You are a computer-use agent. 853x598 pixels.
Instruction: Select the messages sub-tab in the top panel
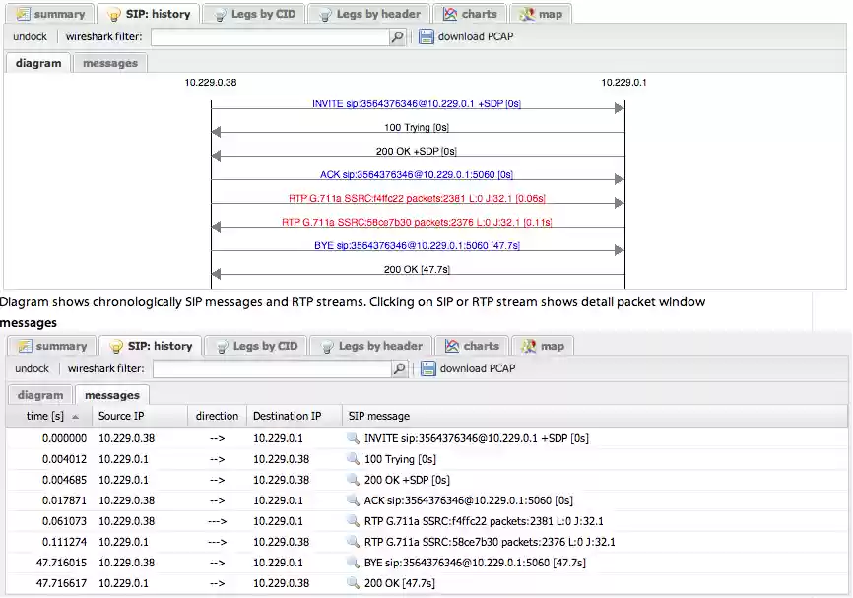point(109,63)
